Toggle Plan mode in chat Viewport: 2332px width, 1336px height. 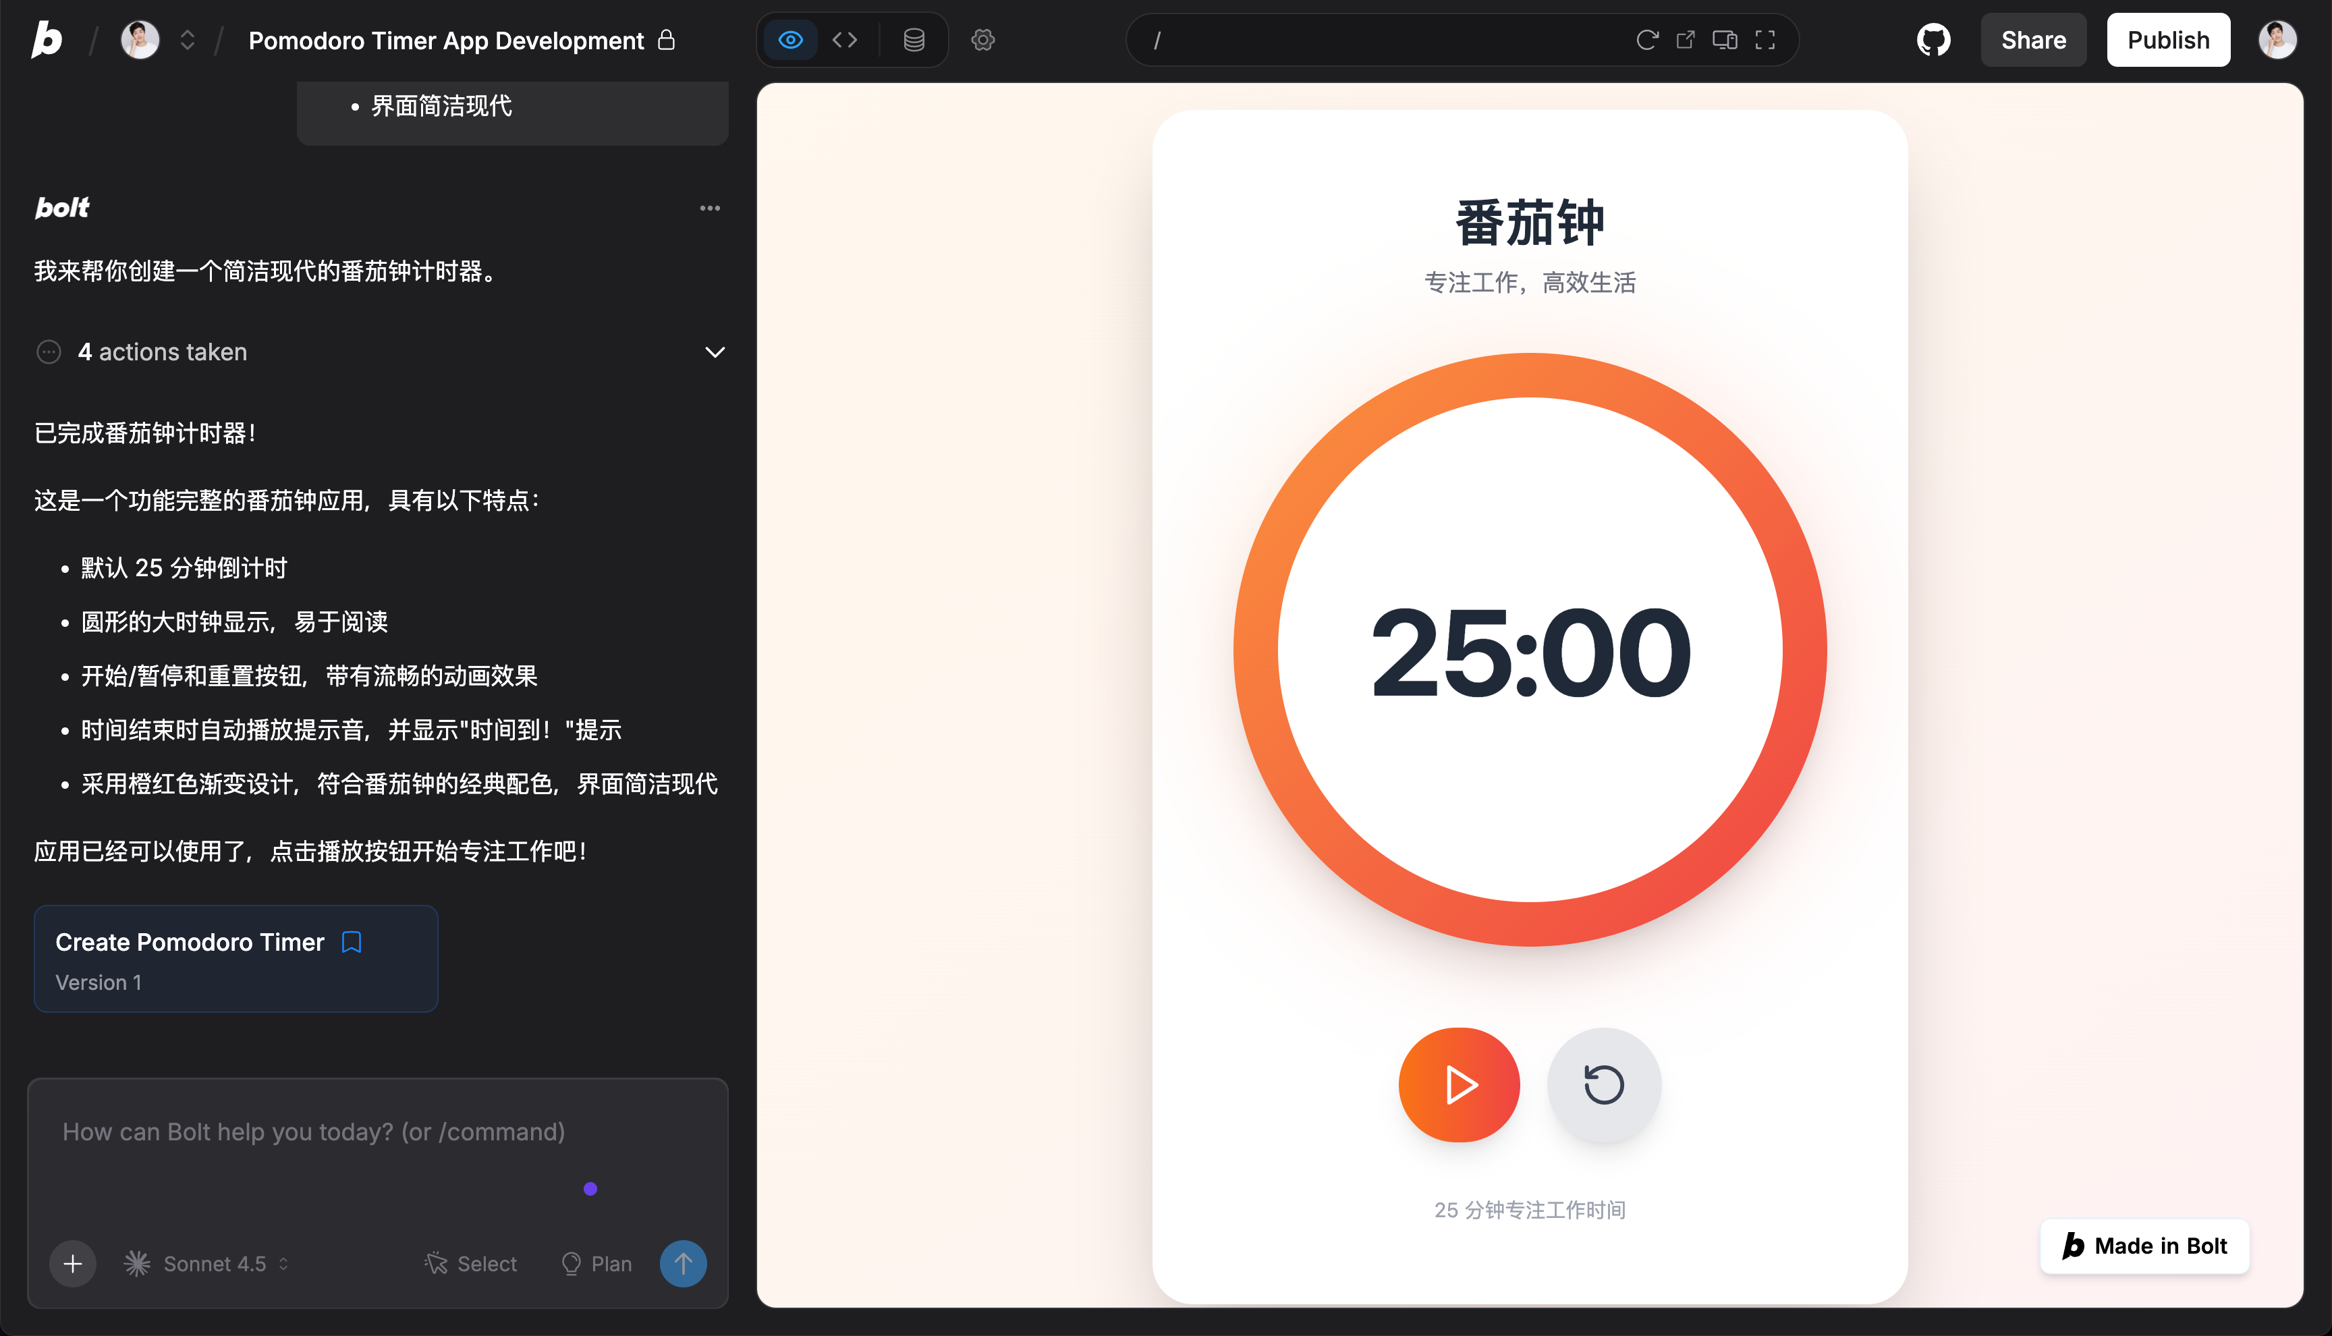point(596,1264)
